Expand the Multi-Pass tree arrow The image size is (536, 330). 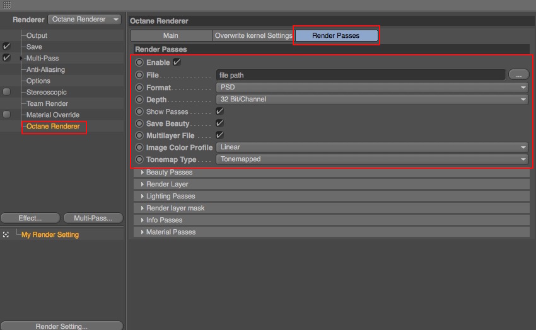[21, 59]
